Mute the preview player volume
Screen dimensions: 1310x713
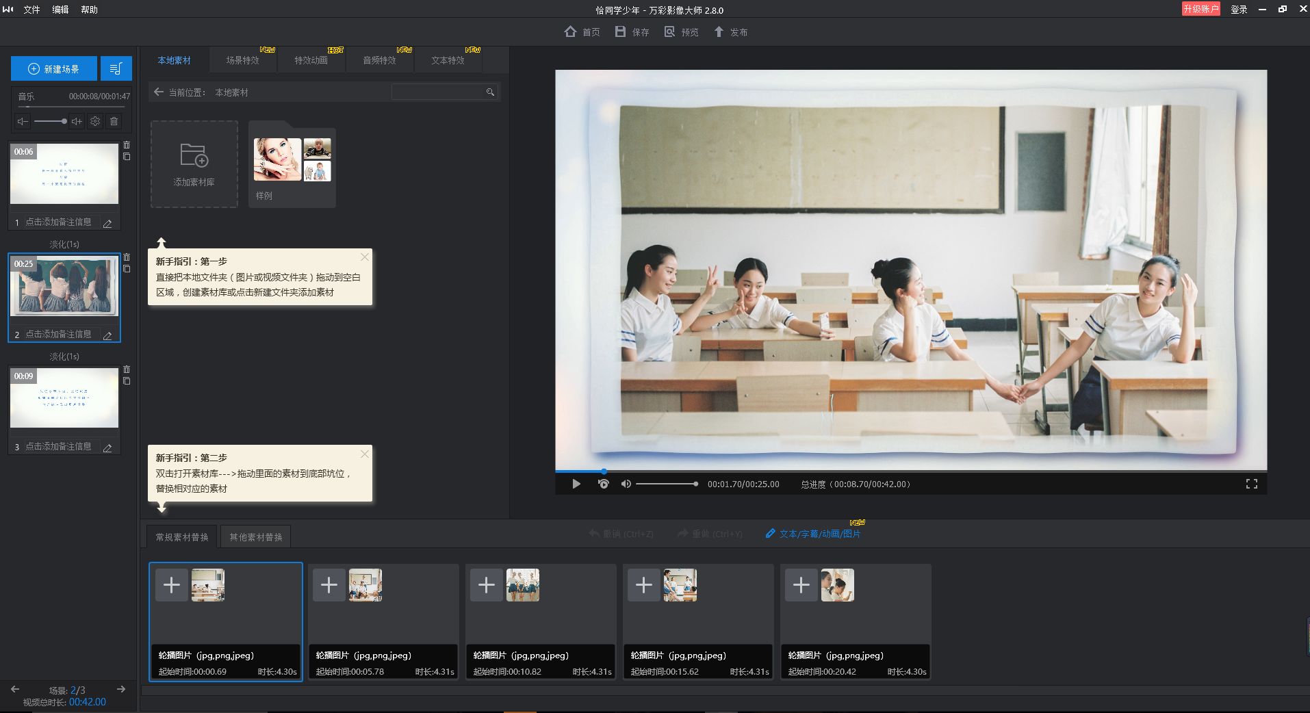(626, 484)
